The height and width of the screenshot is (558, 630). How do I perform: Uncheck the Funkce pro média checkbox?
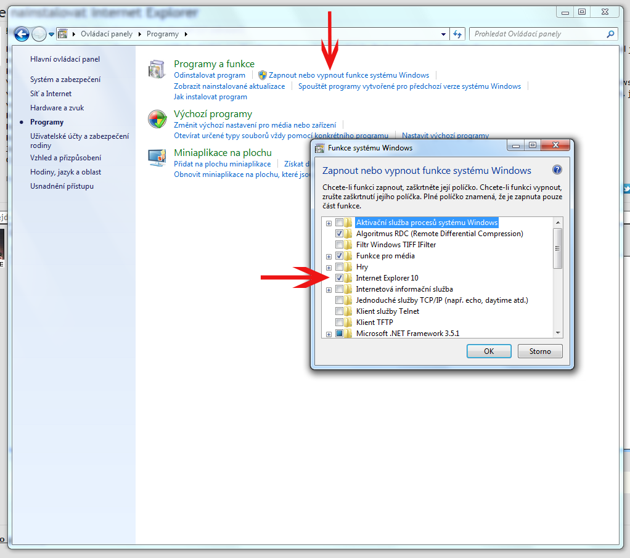coord(339,256)
